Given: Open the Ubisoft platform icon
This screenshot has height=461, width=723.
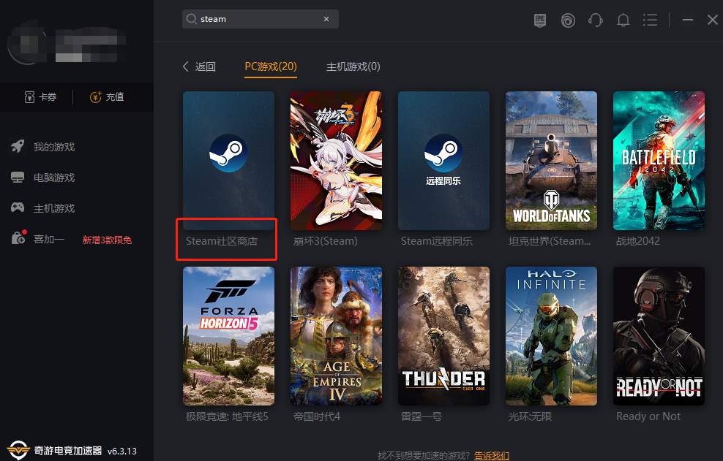Looking at the screenshot, I should pos(568,20).
